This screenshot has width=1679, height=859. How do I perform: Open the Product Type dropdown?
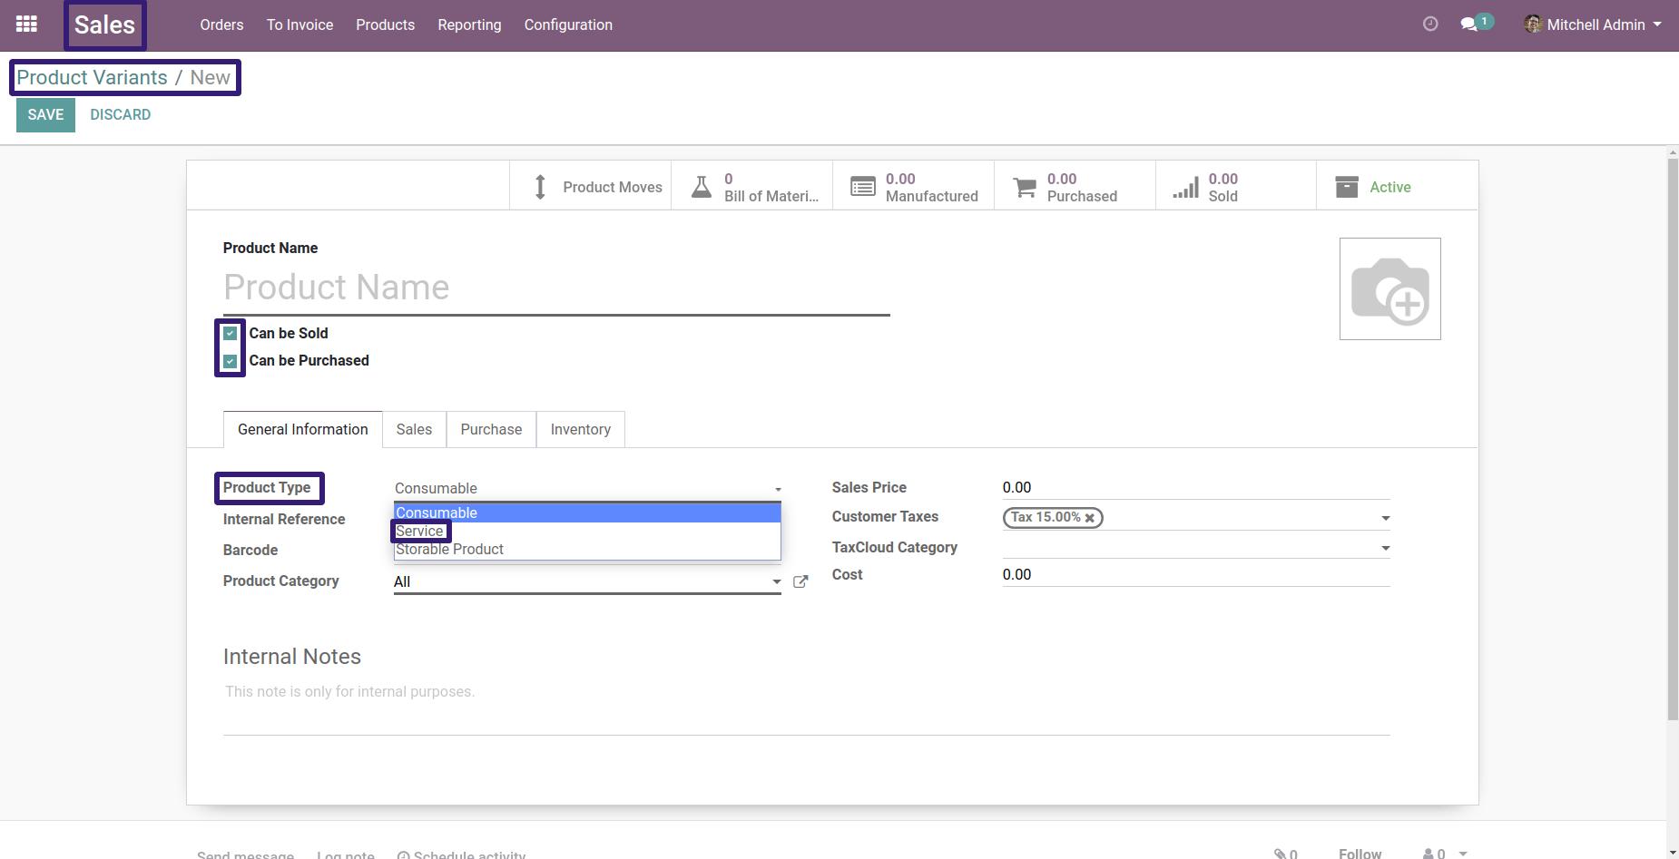pos(587,488)
